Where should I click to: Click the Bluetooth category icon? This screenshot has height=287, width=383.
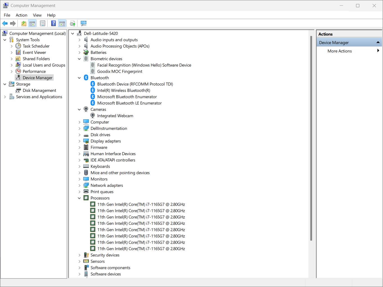pyautogui.click(x=86, y=78)
